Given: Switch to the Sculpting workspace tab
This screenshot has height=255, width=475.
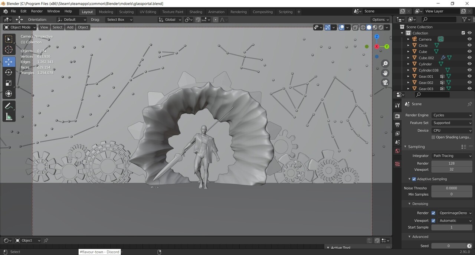Looking at the screenshot, I should click(x=126, y=12).
